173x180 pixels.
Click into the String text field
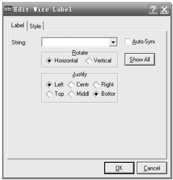(x=75, y=42)
